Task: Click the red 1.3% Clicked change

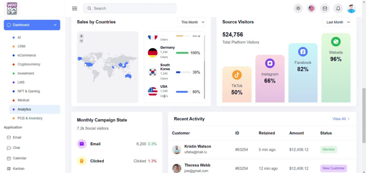Action: pos(152,161)
